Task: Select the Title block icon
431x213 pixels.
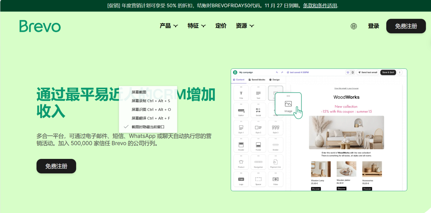Action: tap(241, 93)
